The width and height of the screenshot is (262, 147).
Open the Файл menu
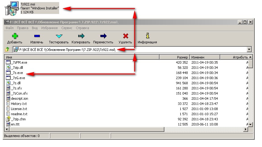tap(9, 28)
